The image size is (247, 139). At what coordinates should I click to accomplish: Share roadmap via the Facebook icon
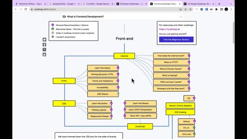tap(44, 45)
